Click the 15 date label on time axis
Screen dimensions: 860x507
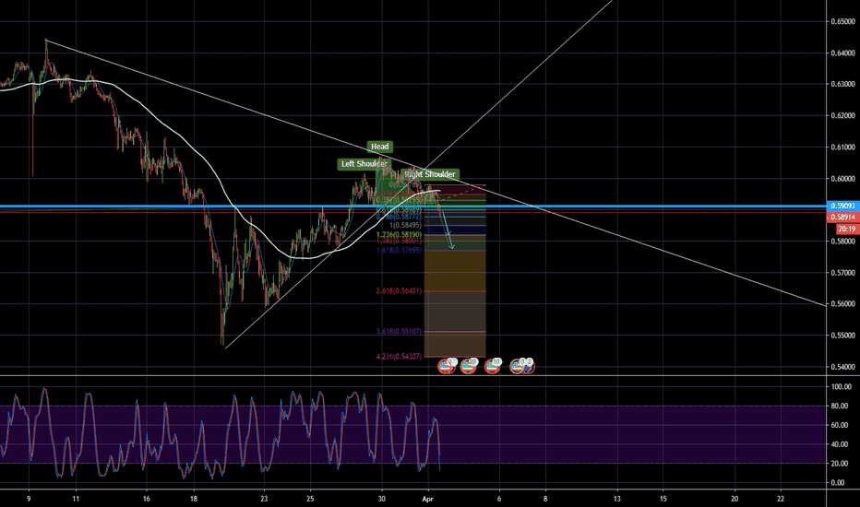pyautogui.click(x=663, y=499)
